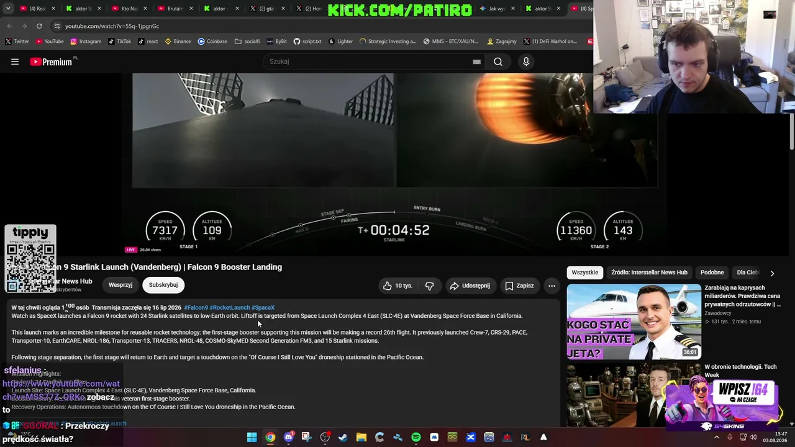Click the Falcon 9 live video player
795x447 pixels.
(394, 164)
